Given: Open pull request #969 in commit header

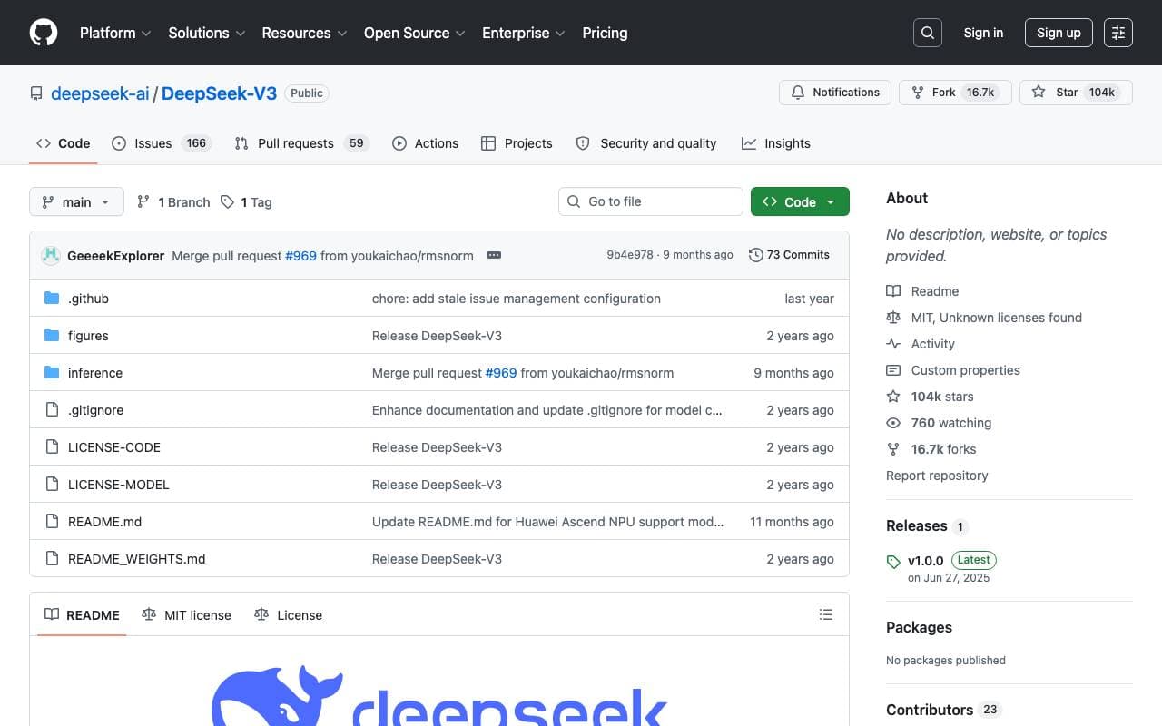Looking at the screenshot, I should [x=300, y=256].
